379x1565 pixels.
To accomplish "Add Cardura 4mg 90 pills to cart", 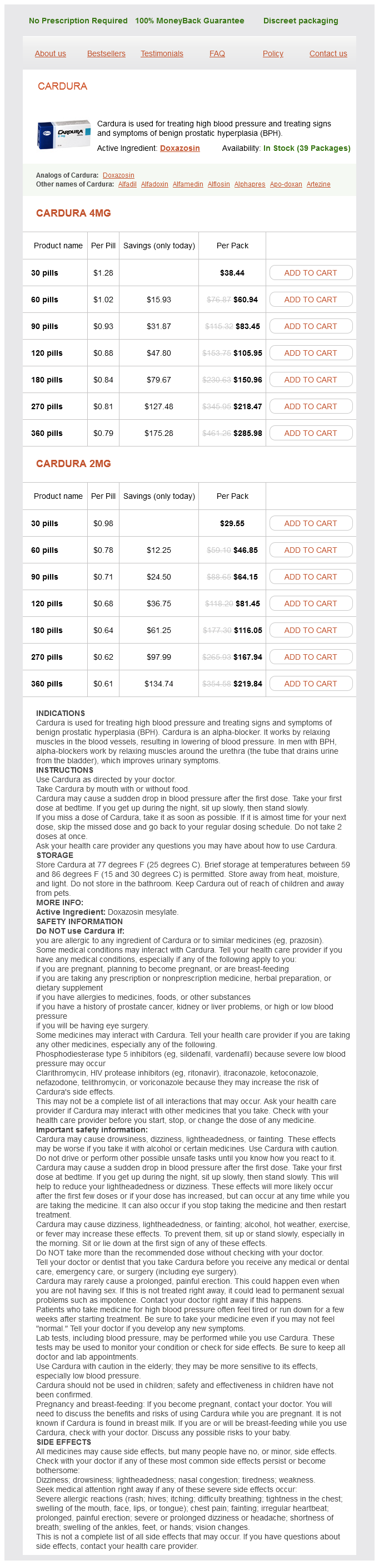I will (311, 326).
